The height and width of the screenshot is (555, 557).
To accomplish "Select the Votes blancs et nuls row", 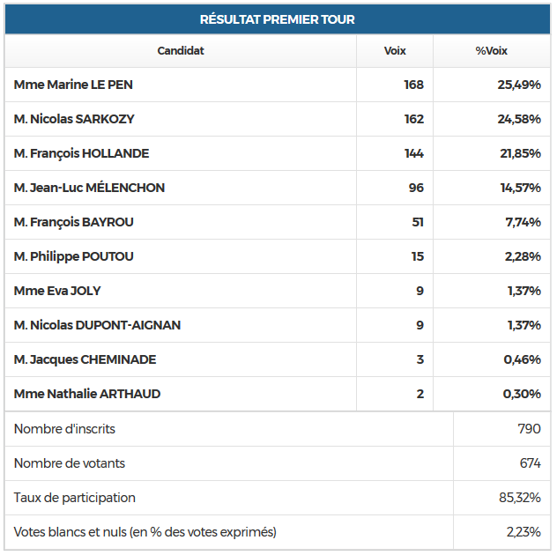I will 145,532.
